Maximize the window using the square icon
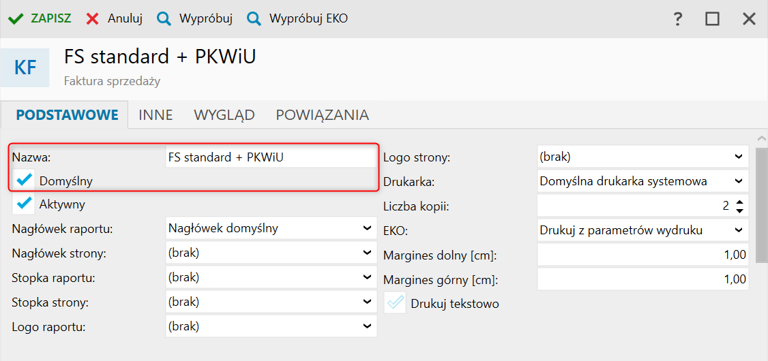Screen dimensions: 768x361 (712, 19)
